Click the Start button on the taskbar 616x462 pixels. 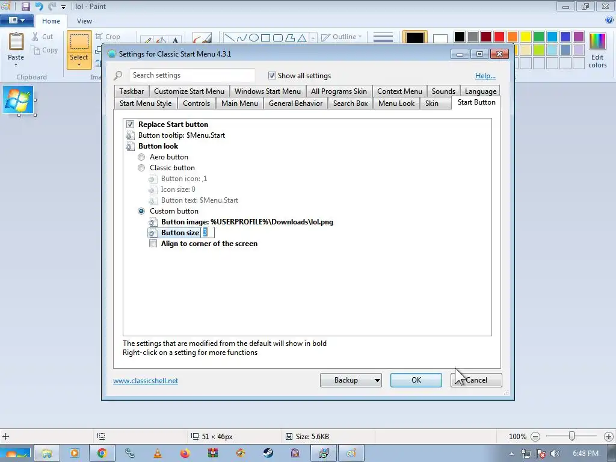16,454
